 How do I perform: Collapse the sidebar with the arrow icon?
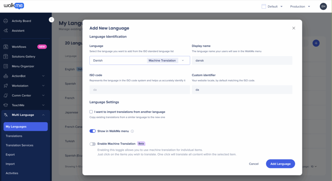point(52,20)
